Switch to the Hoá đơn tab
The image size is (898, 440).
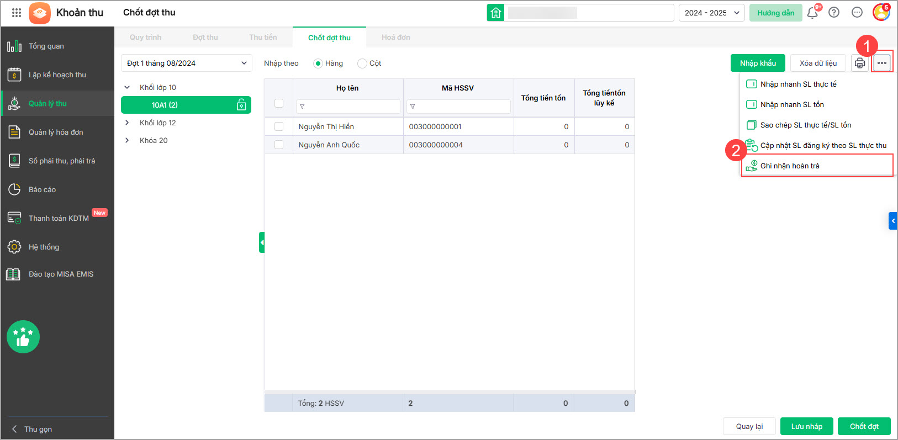click(396, 38)
